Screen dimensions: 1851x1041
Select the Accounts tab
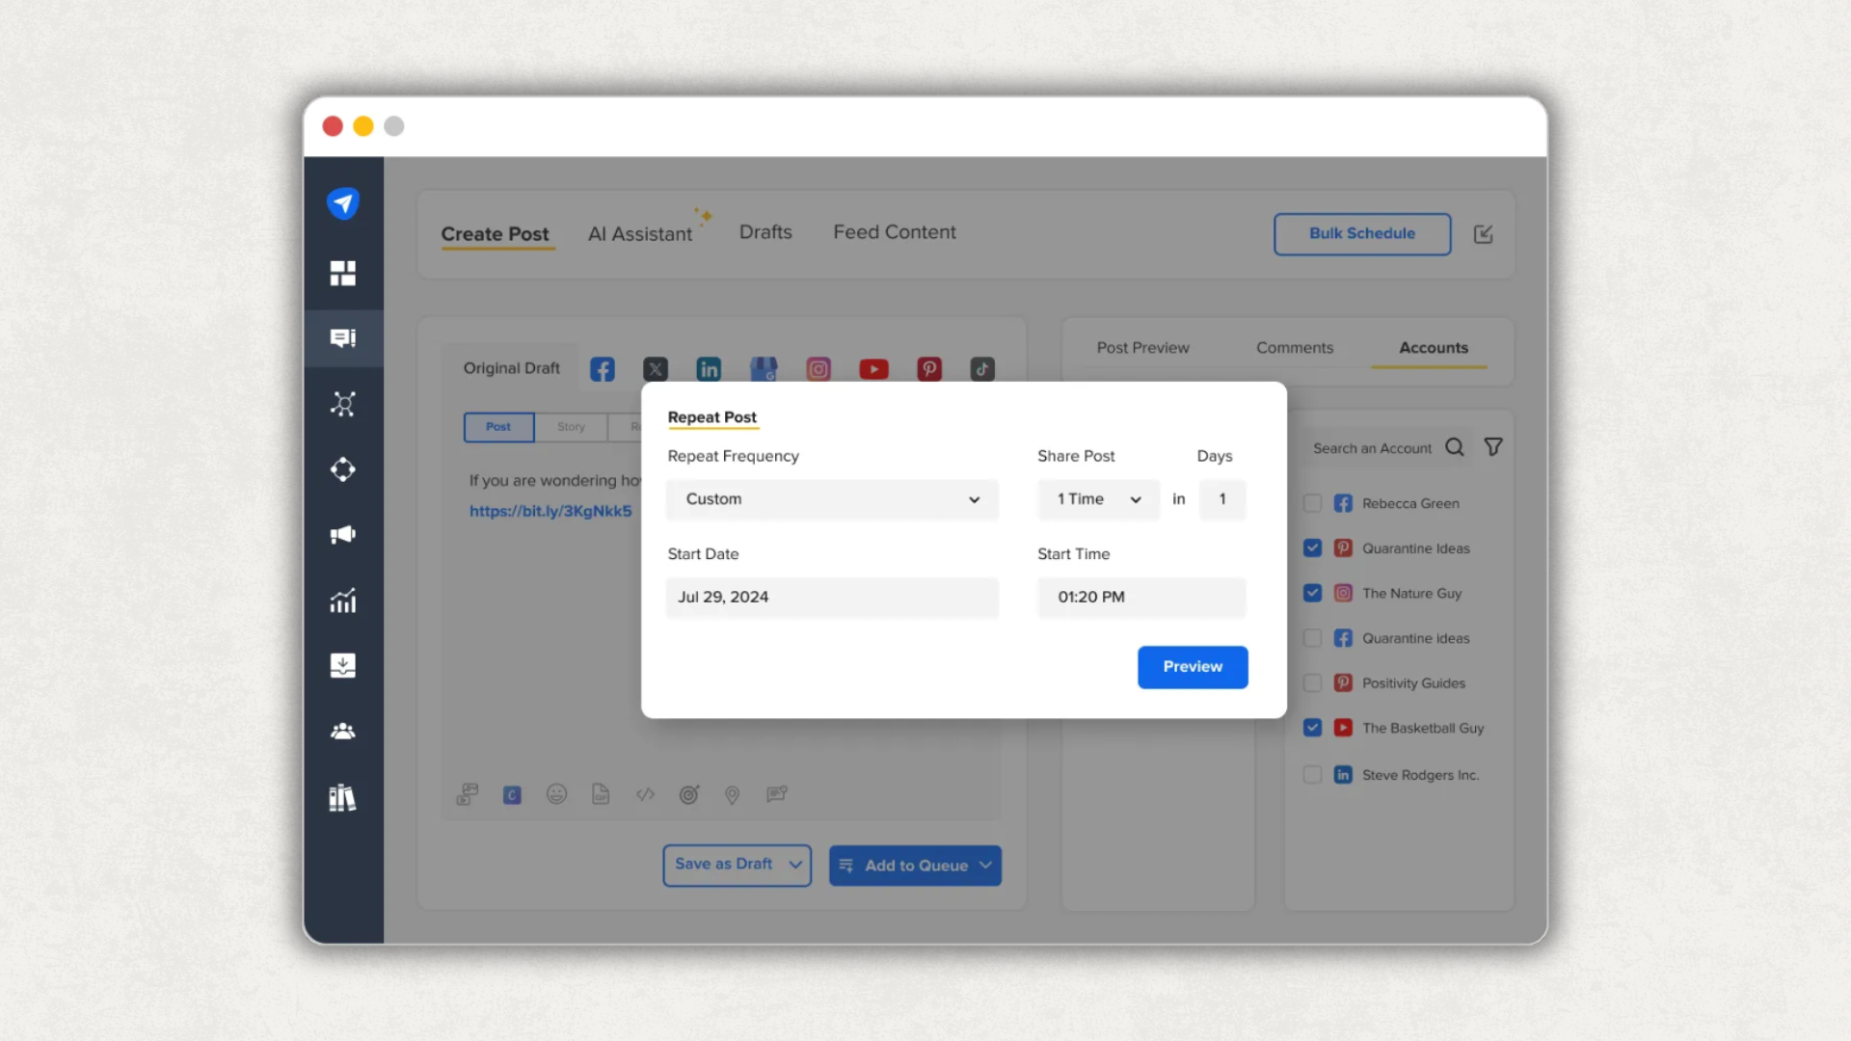click(1434, 348)
